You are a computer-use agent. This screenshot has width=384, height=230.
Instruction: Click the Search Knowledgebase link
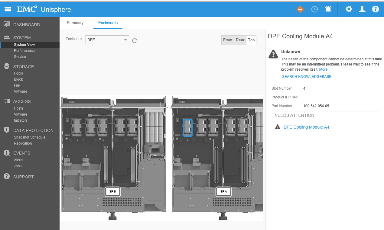[x=307, y=77]
